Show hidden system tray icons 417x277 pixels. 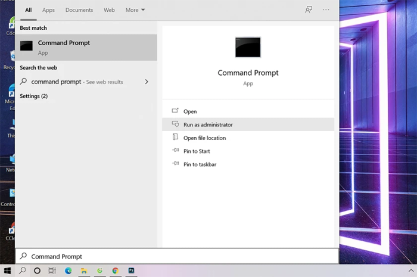411,270
